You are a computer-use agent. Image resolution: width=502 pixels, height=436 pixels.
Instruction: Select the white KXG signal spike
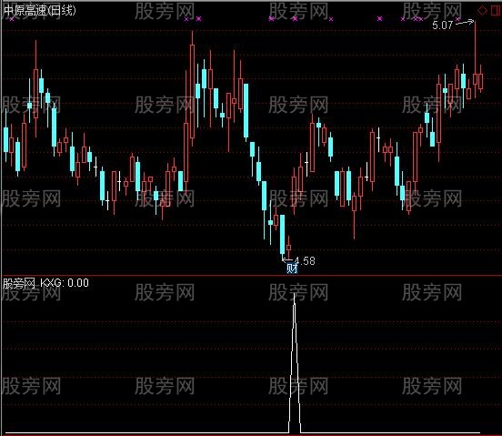coord(295,362)
